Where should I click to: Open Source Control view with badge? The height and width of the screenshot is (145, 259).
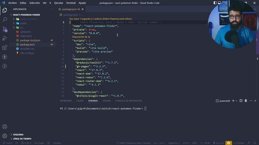(x=4, y=29)
